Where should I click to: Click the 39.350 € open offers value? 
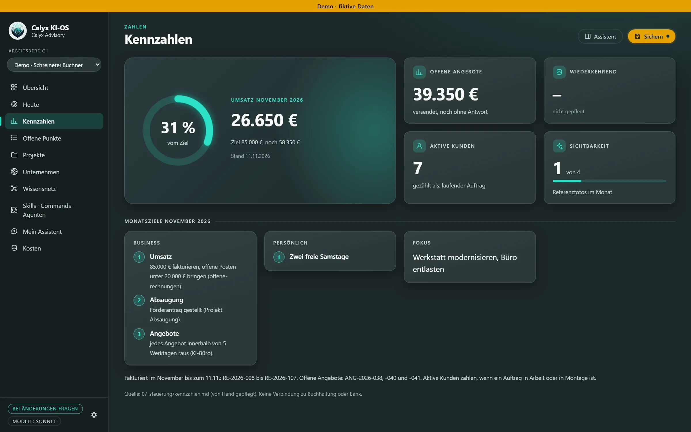coord(445,94)
